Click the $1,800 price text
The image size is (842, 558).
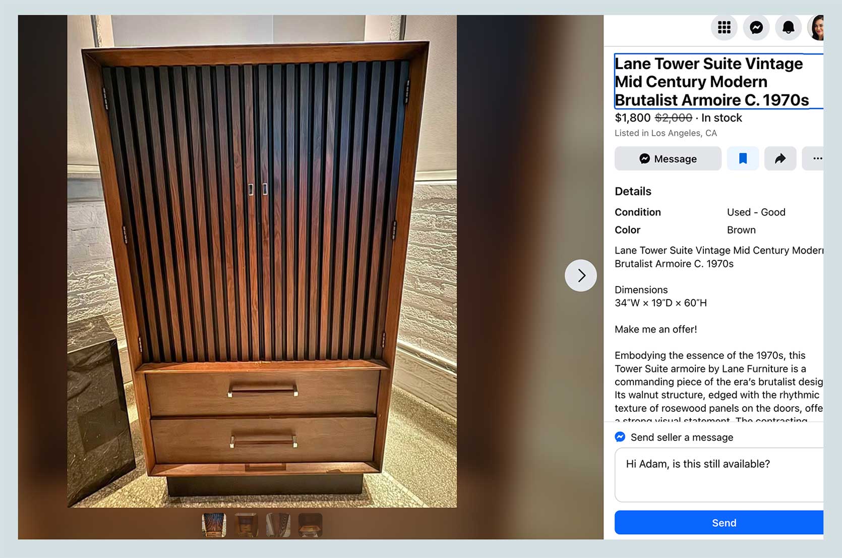click(x=632, y=118)
